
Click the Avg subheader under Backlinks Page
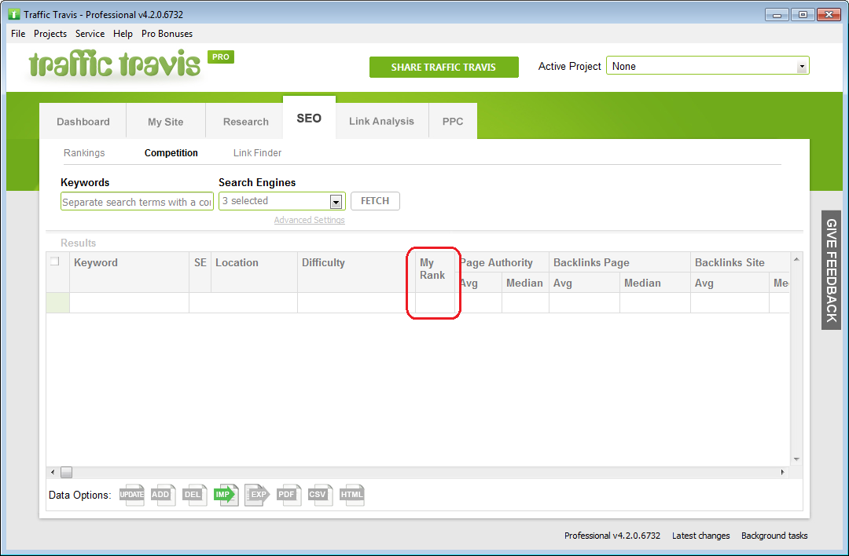click(x=584, y=283)
